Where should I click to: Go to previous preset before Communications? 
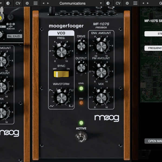43,3
